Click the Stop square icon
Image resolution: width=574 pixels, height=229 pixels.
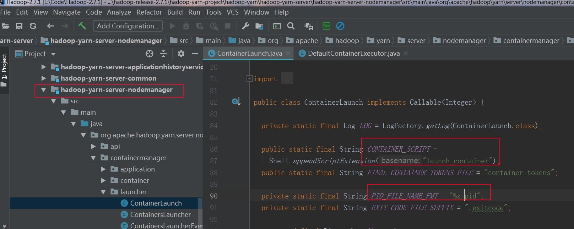coord(228,26)
